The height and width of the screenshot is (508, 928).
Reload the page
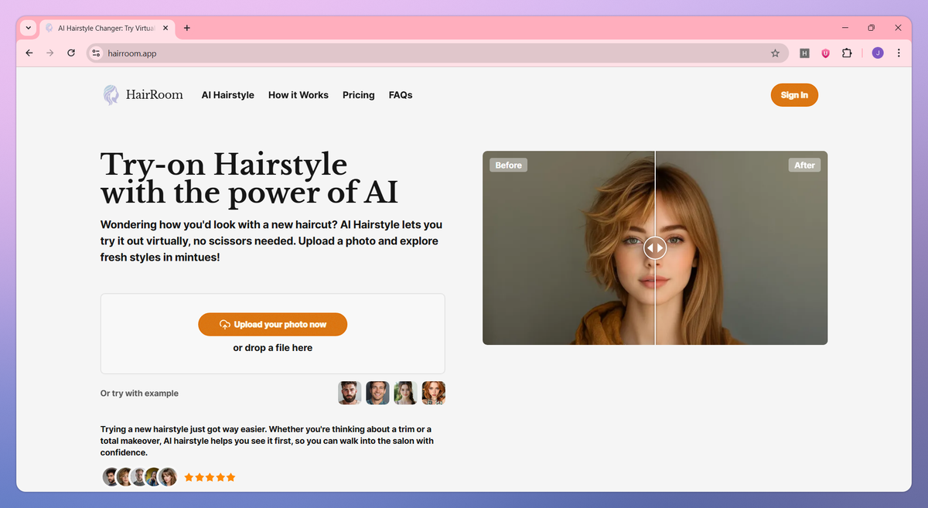click(x=71, y=53)
